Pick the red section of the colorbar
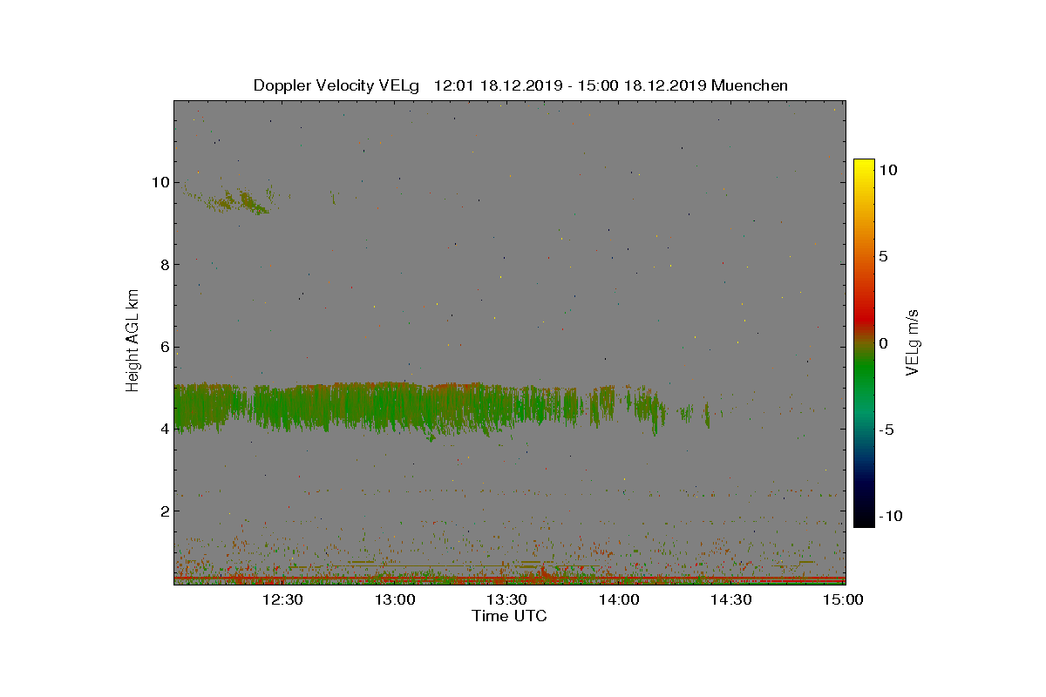This screenshot has height=697, width=1046. (x=864, y=318)
